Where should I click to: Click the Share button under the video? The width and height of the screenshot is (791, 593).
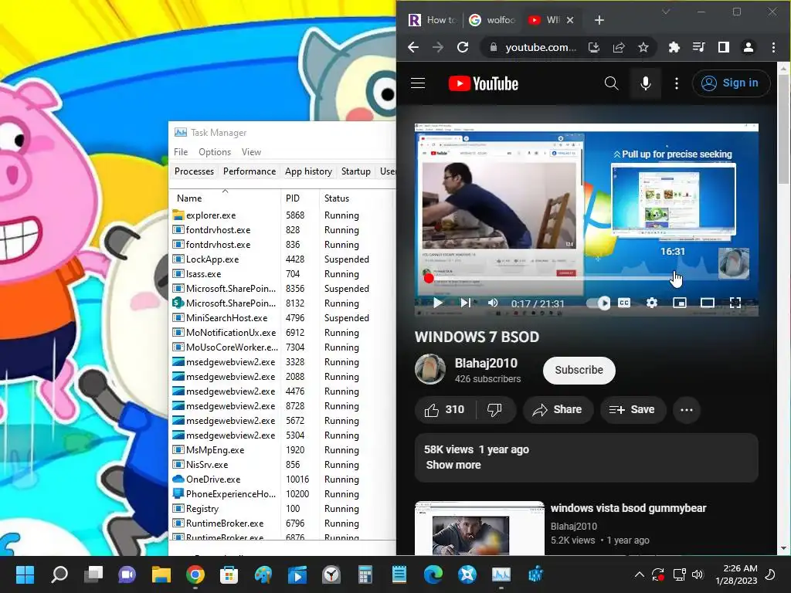pyautogui.click(x=558, y=409)
